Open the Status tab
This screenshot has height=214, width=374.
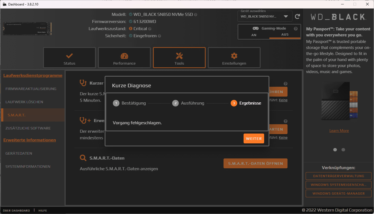pos(69,58)
